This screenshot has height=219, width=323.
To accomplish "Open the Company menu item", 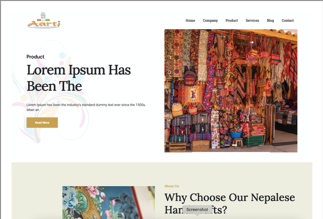I will [x=210, y=20].
